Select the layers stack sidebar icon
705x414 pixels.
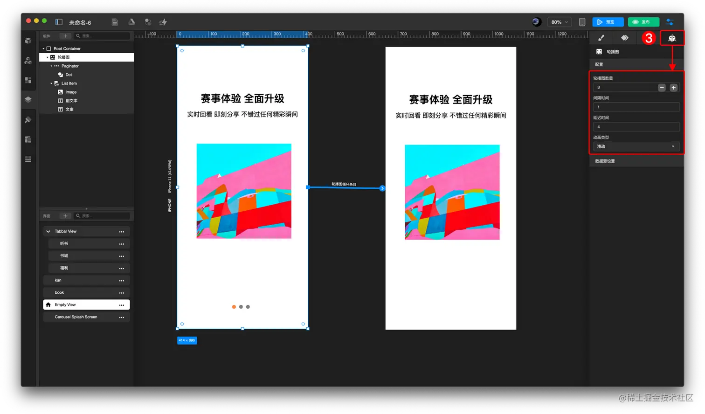[28, 100]
